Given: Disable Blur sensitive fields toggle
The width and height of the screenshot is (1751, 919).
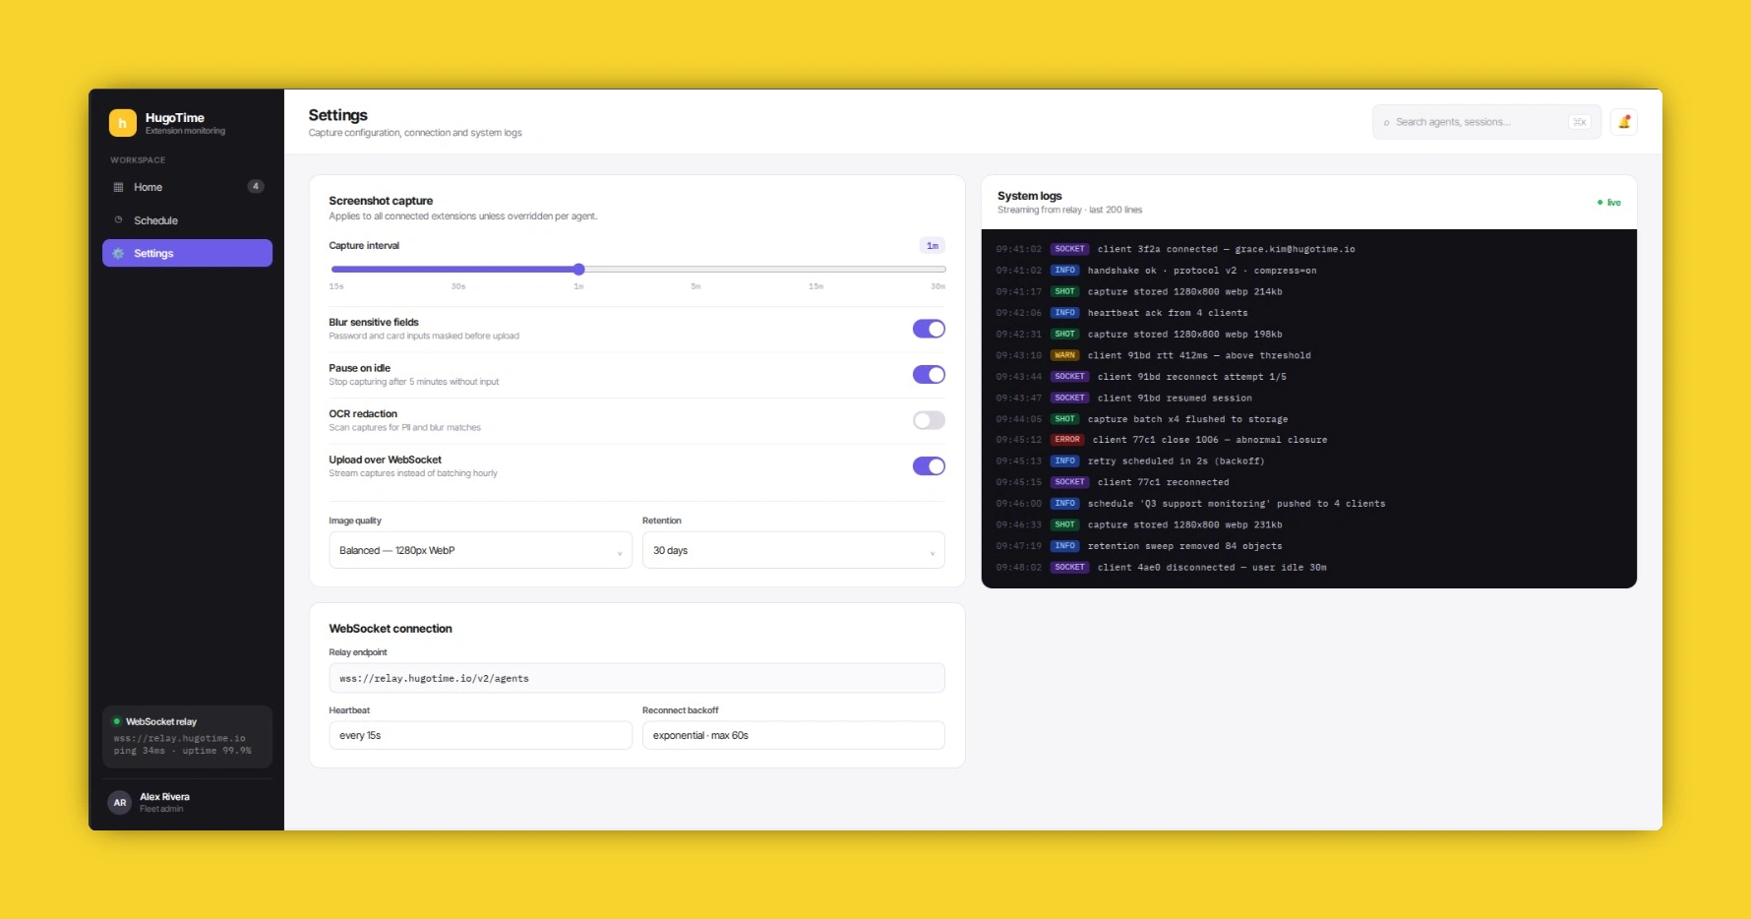Looking at the screenshot, I should (929, 329).
